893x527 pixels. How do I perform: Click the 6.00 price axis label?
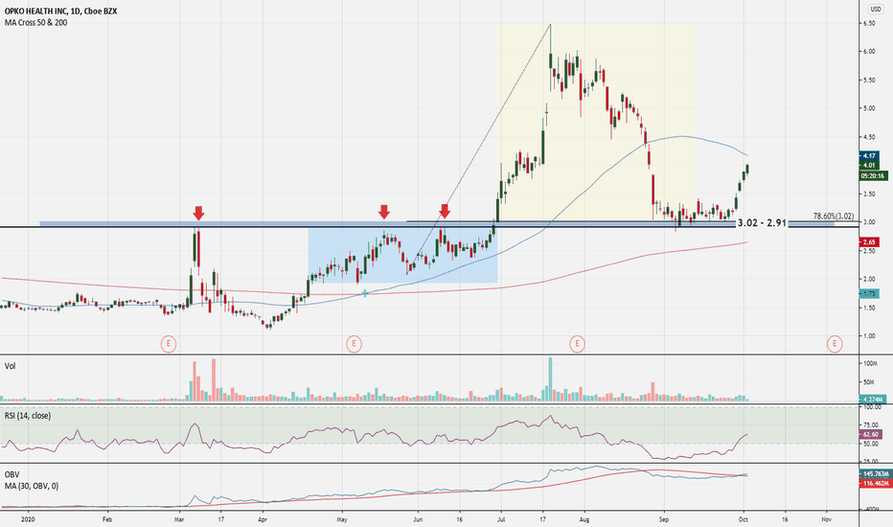point(869,52)
